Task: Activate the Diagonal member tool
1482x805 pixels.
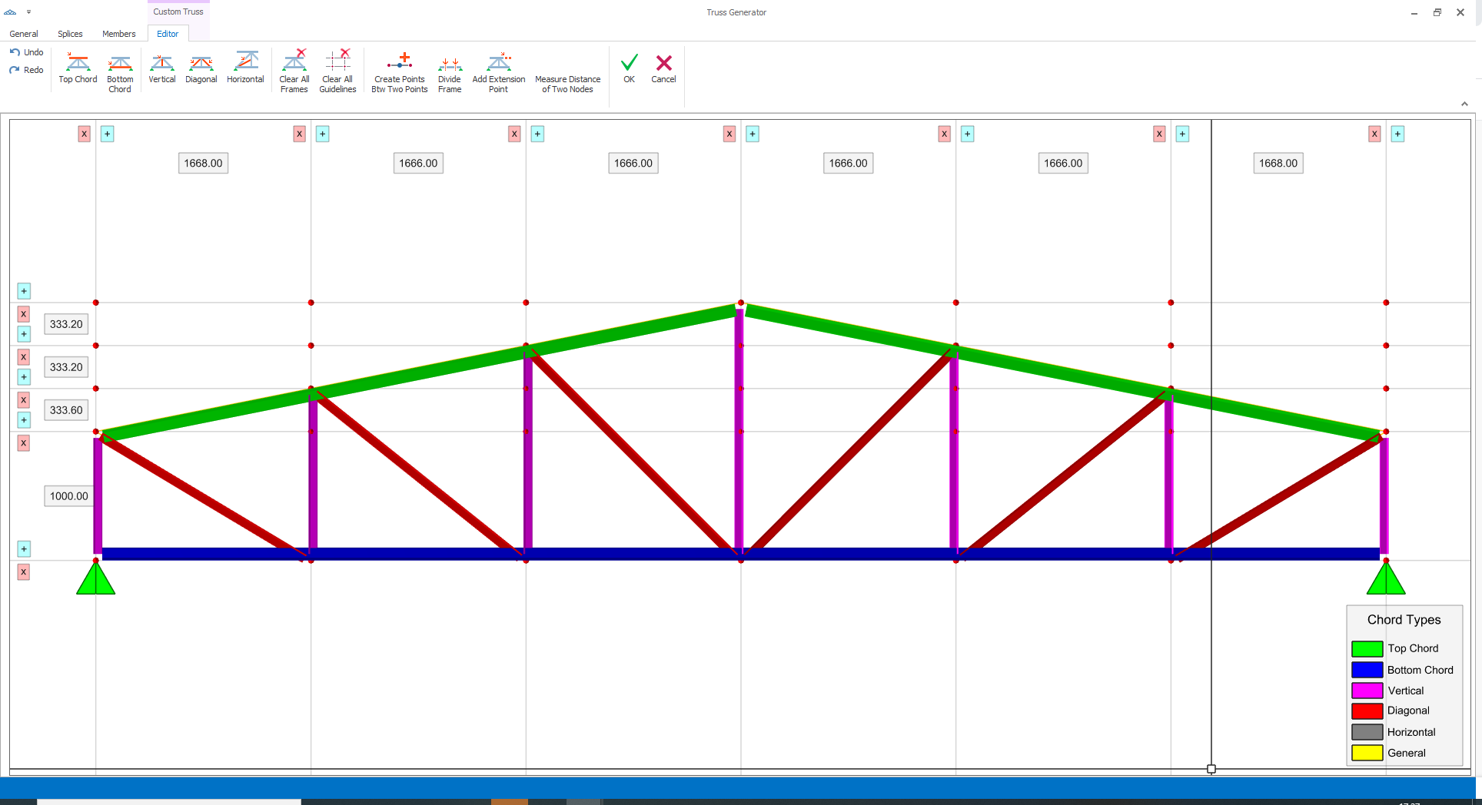Action: click(x=201, y=69)
